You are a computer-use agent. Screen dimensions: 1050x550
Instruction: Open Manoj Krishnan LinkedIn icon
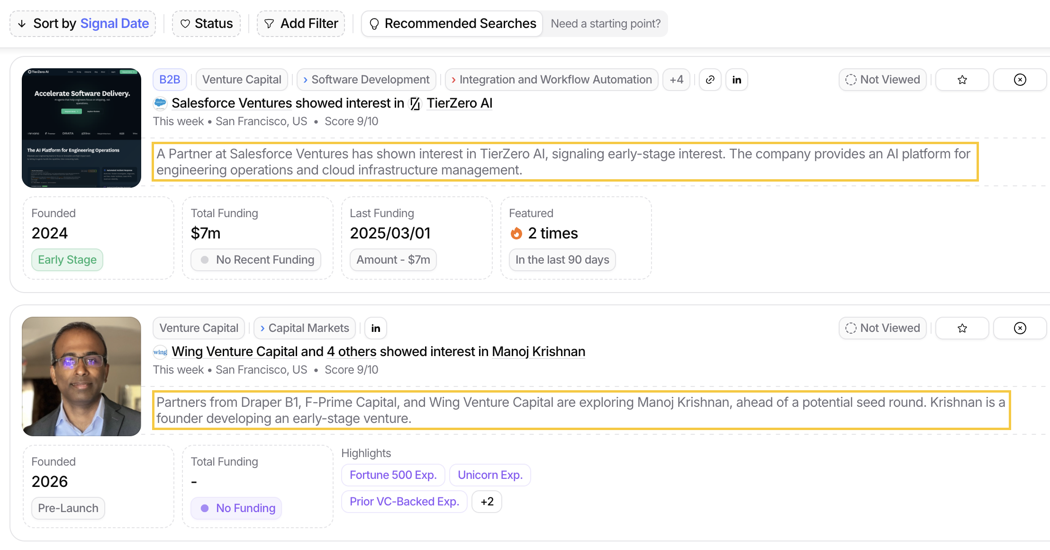coord(375,328)
